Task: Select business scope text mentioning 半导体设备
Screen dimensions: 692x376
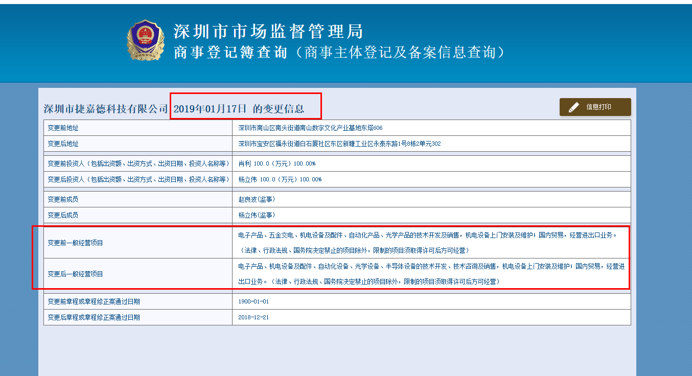Action: (x=431, y=274)
